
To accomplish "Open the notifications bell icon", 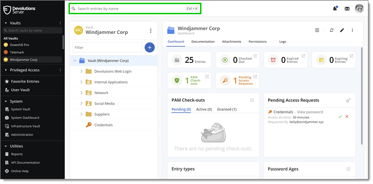I will (x=335, y=9).
